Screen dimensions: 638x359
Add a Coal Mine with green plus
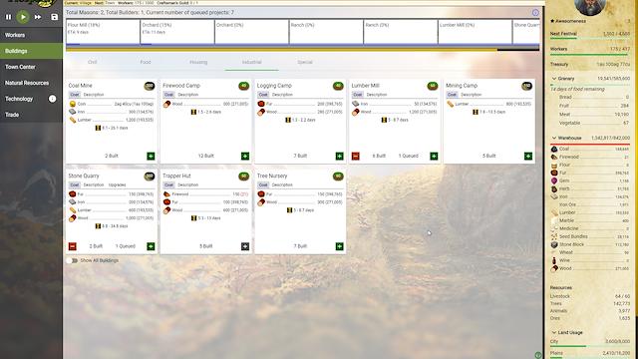coord(151,156)
